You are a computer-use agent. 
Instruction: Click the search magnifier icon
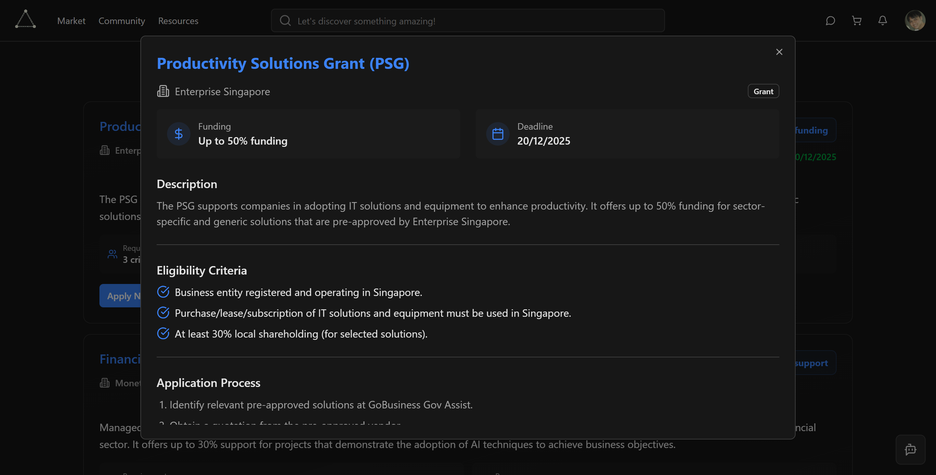coord(285,21)
